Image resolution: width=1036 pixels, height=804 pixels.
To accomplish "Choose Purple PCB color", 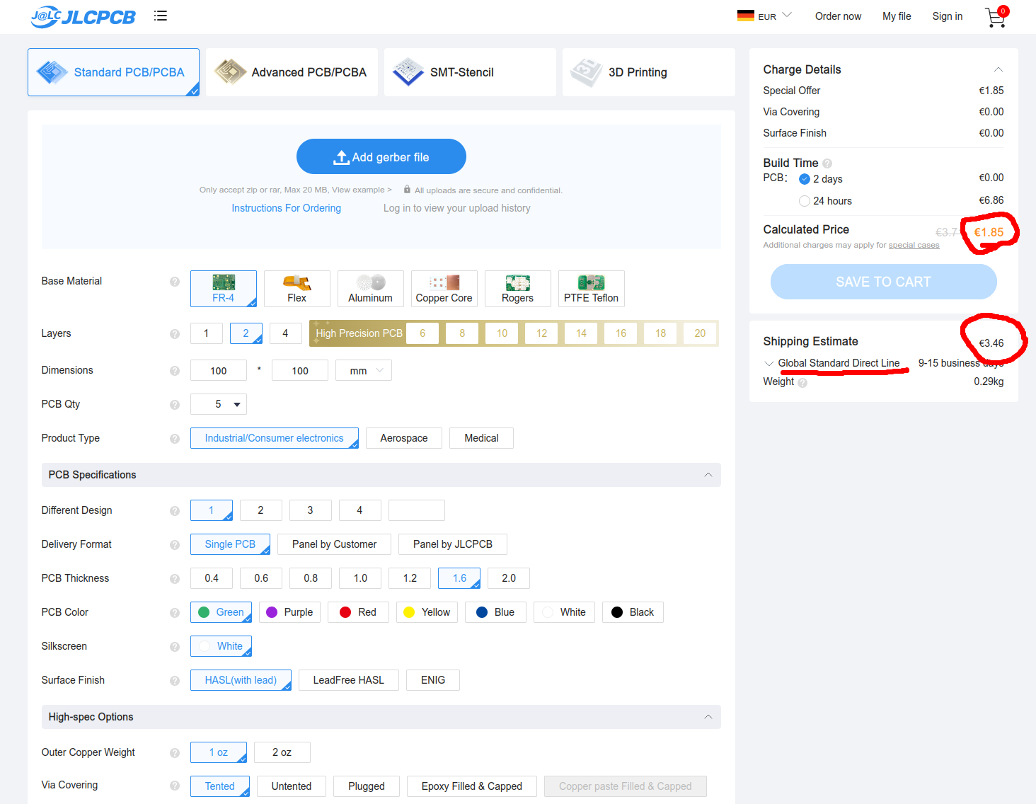I will tap(289, 612).
